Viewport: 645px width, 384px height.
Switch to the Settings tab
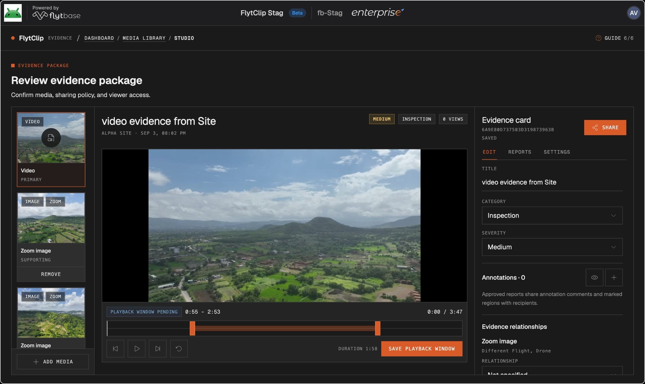pyautogui.click(x=557, y=152)
